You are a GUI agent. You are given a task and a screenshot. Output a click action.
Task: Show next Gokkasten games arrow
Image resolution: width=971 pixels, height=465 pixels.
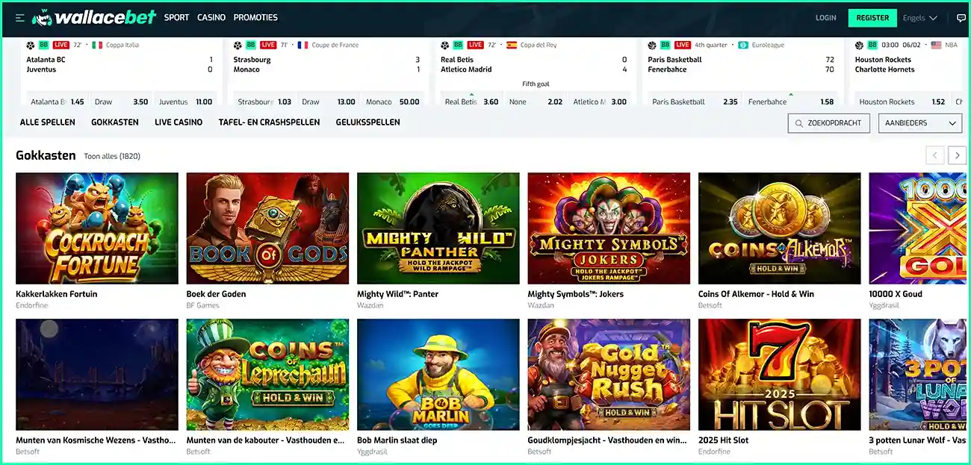pyautogui.click(x=958, y=155)
